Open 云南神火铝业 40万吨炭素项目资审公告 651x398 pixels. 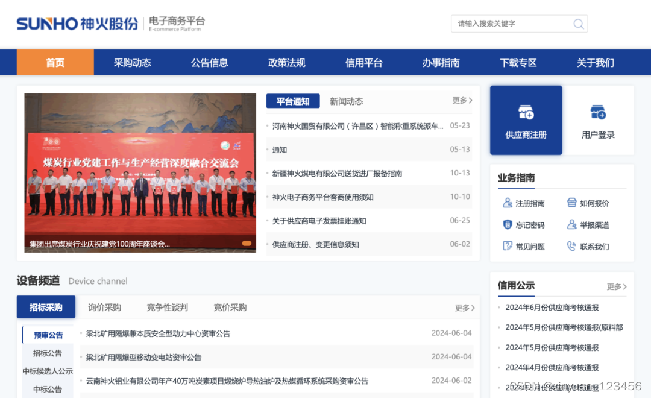pyautogui.click(x=227, y=381)
